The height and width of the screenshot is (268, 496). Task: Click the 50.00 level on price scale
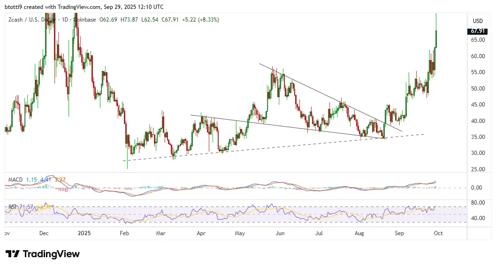[478, 88]
